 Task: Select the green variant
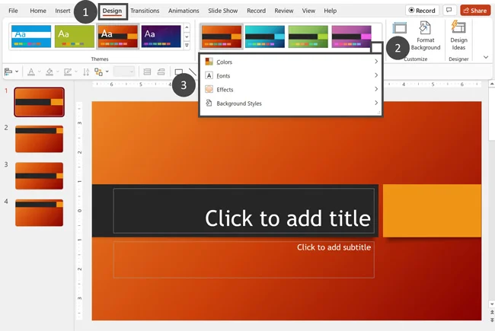(x=308, y=37)
